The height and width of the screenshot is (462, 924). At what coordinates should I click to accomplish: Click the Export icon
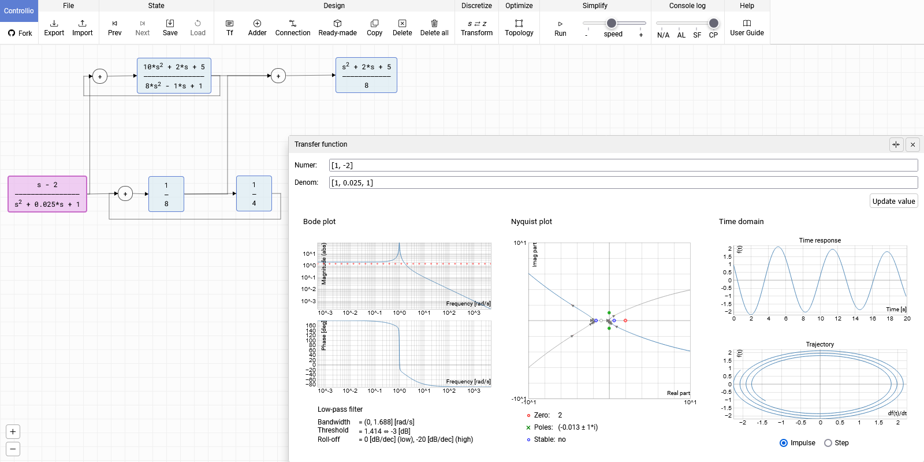(54, 23)
